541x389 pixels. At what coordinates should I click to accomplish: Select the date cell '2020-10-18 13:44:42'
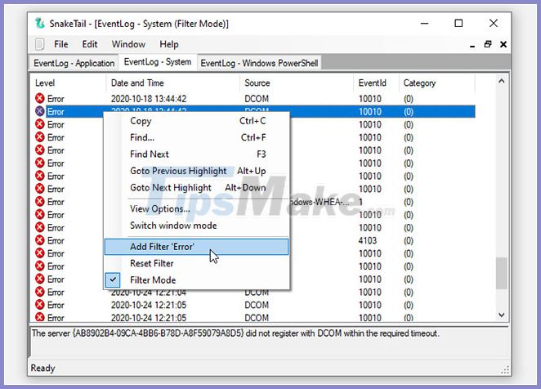click(x=149, y=99)
